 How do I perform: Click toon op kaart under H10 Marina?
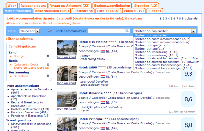(67, 57)
